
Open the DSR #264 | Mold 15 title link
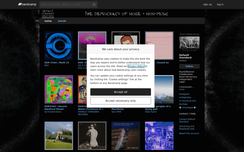[x=57, y=62]
